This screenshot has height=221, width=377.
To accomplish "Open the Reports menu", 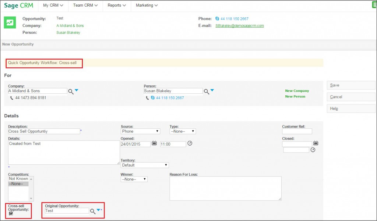I will [117, 6].
